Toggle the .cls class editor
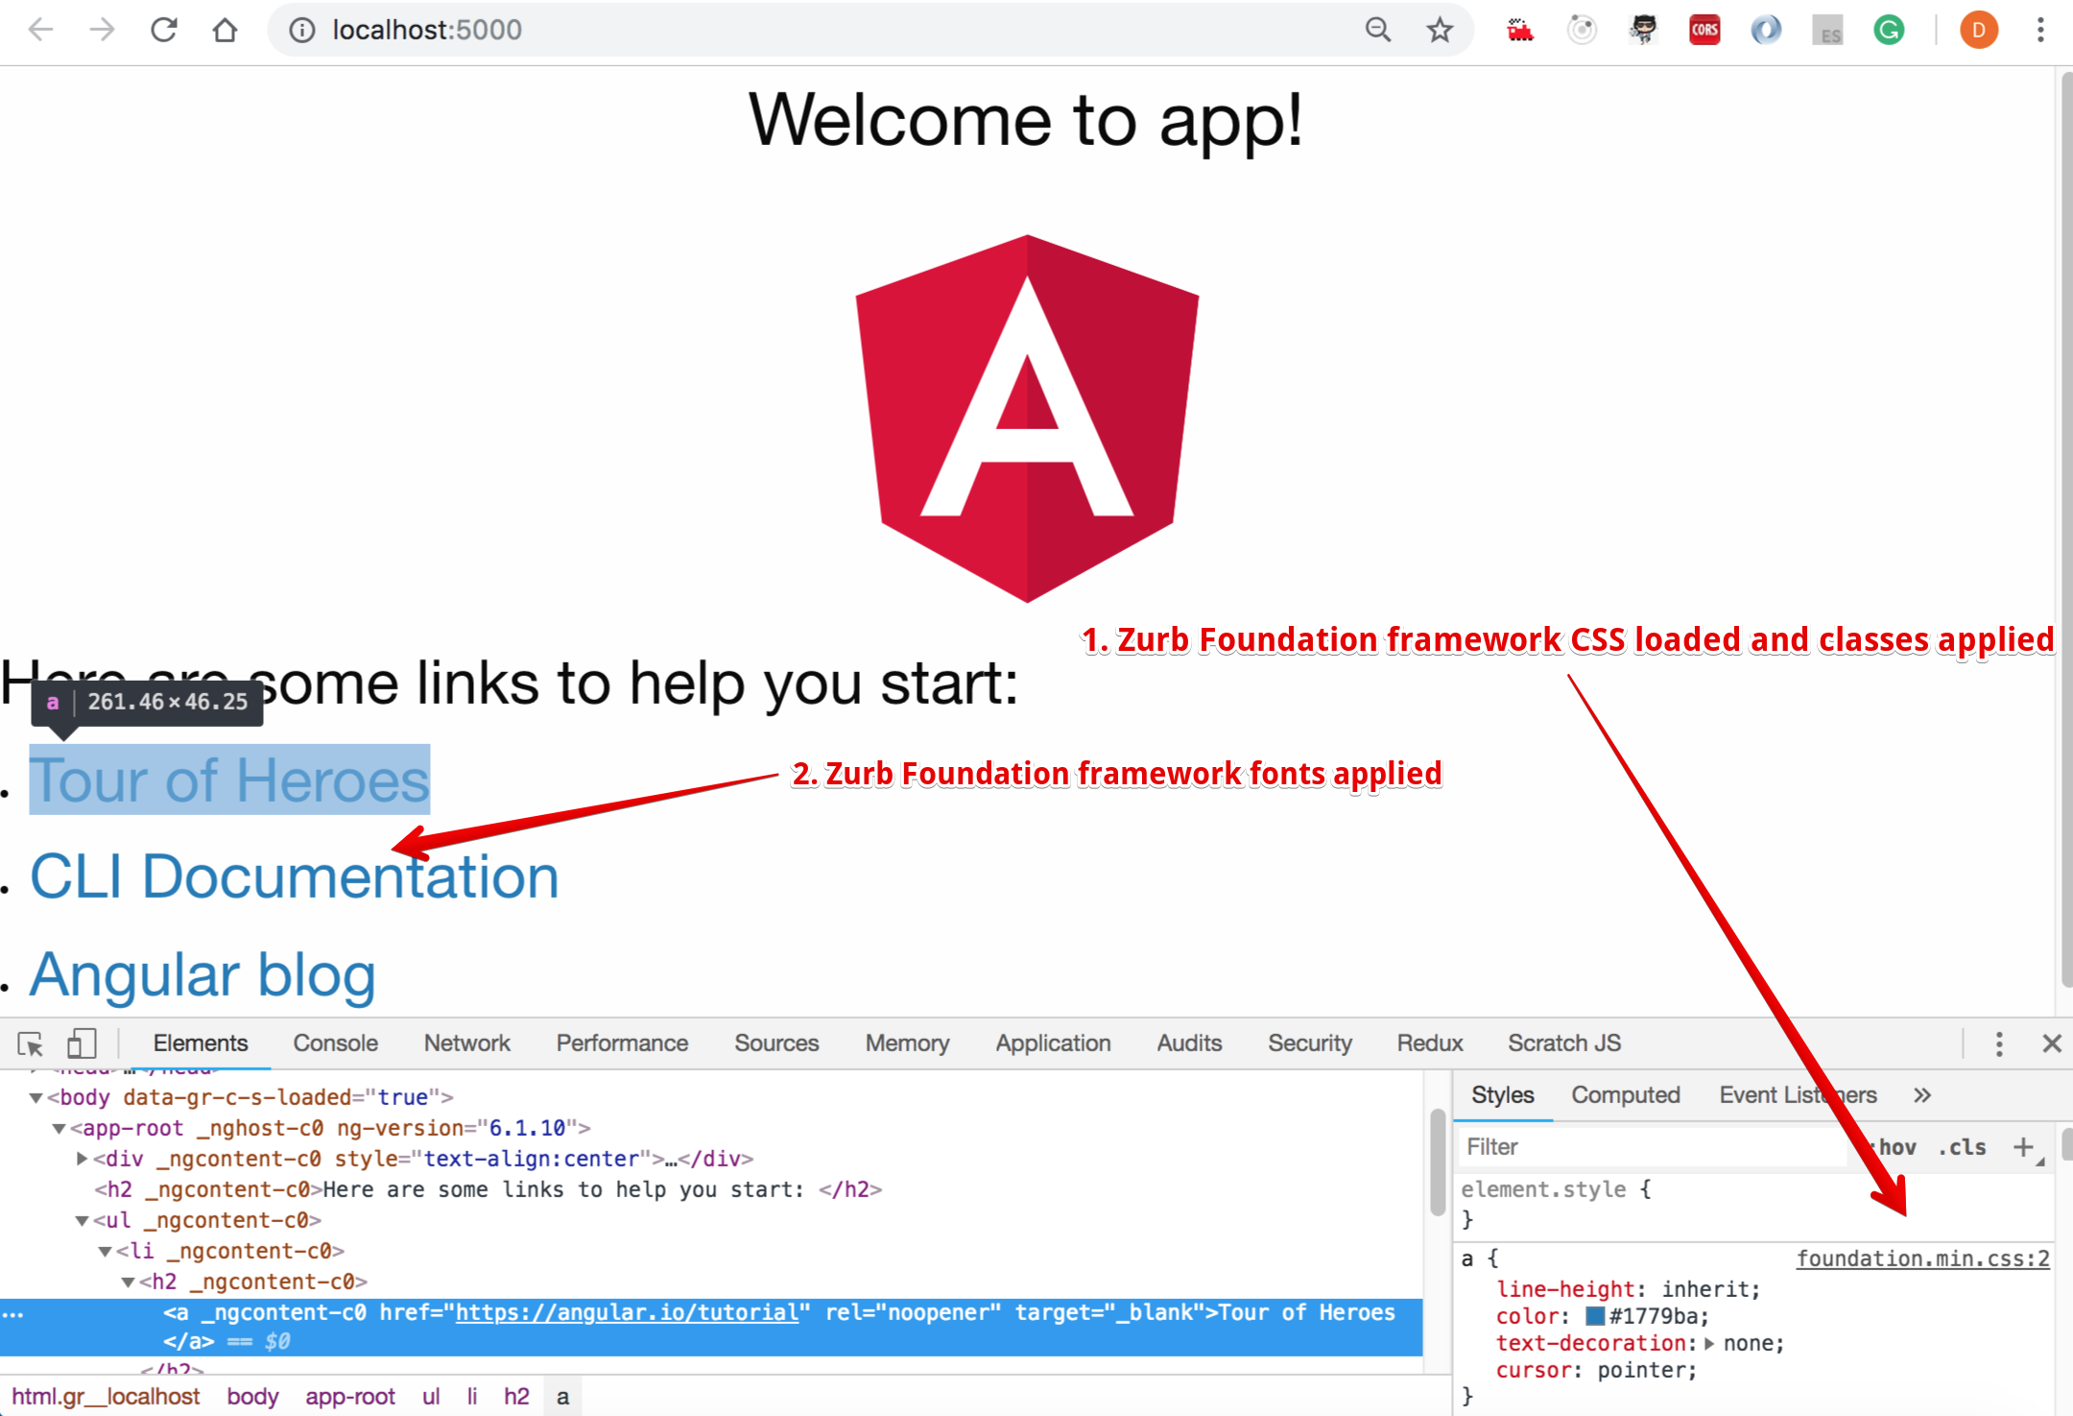 (1962, 1147)
